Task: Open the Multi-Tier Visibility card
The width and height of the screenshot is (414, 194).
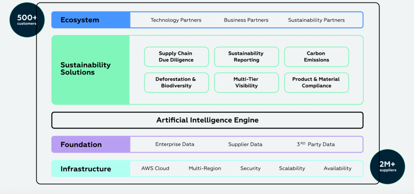Action: tap(246, 82)
